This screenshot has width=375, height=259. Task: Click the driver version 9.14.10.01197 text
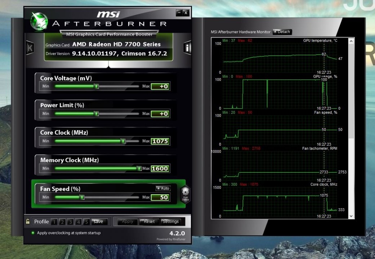(94, 54)
